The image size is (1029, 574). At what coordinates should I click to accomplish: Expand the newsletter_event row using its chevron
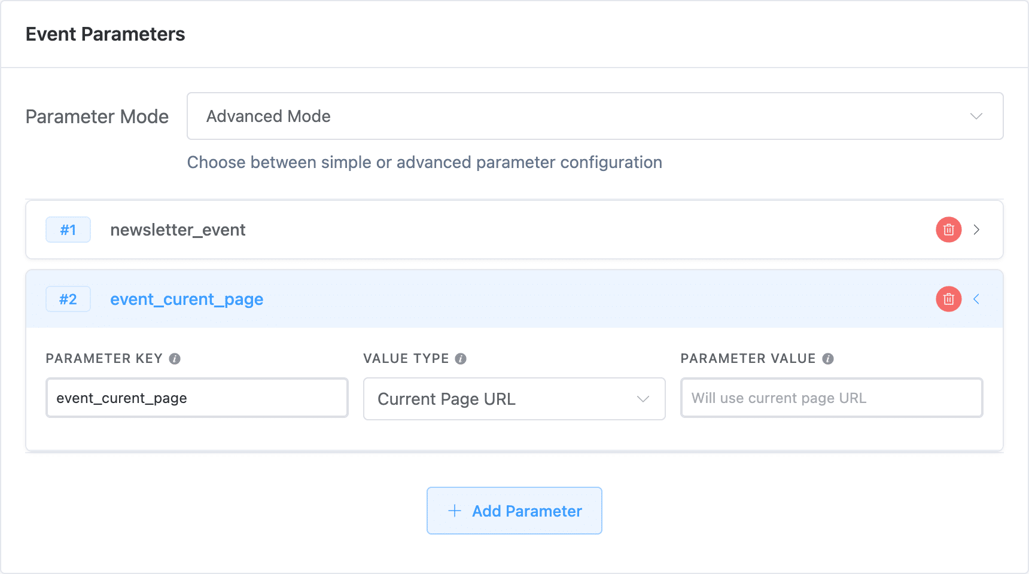click(976, 230)
